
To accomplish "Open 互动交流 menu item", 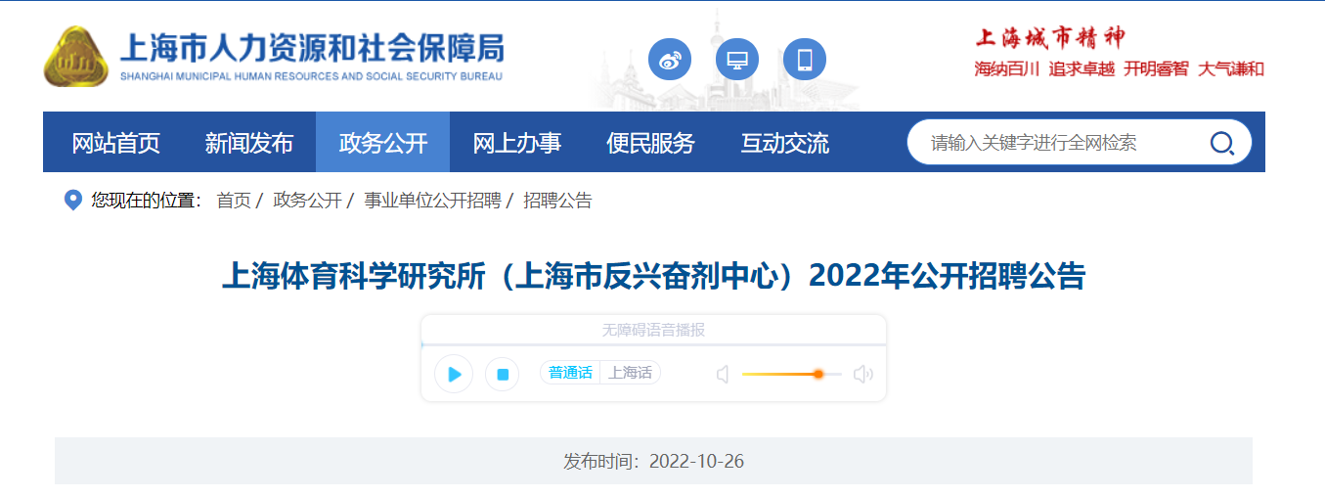I will tap(784, 143).
